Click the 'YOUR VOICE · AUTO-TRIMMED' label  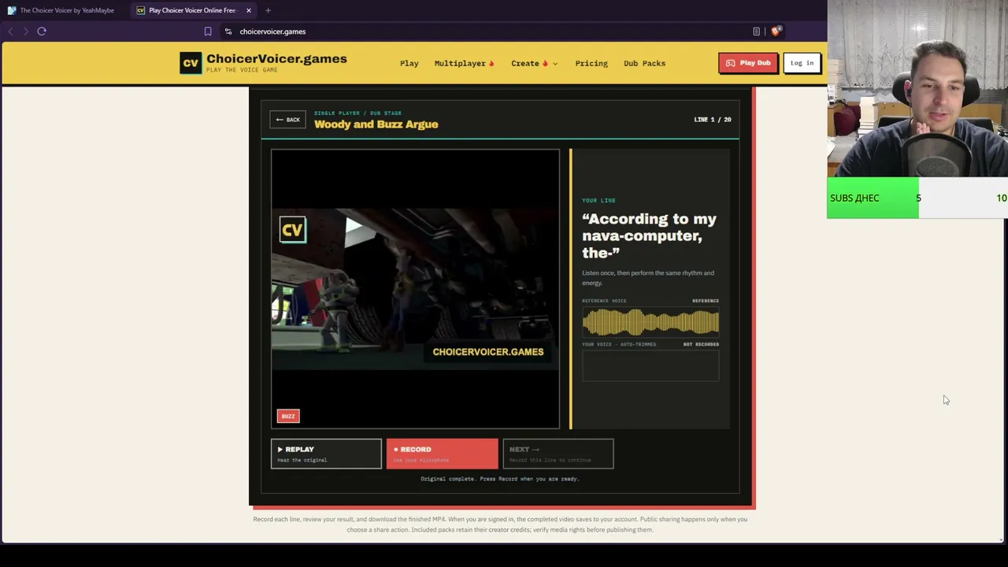619,344
